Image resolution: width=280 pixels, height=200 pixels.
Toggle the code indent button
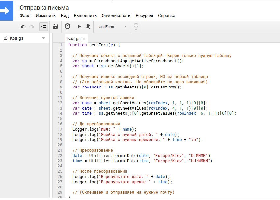(x=43, y=27)
